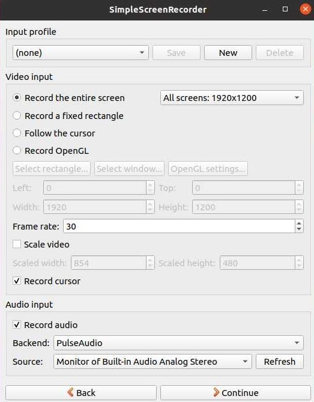Open the Input profile (none) dropdown
Image resolution: width=314 pixels, height=402 pixels.
click(x=80, y=52)
